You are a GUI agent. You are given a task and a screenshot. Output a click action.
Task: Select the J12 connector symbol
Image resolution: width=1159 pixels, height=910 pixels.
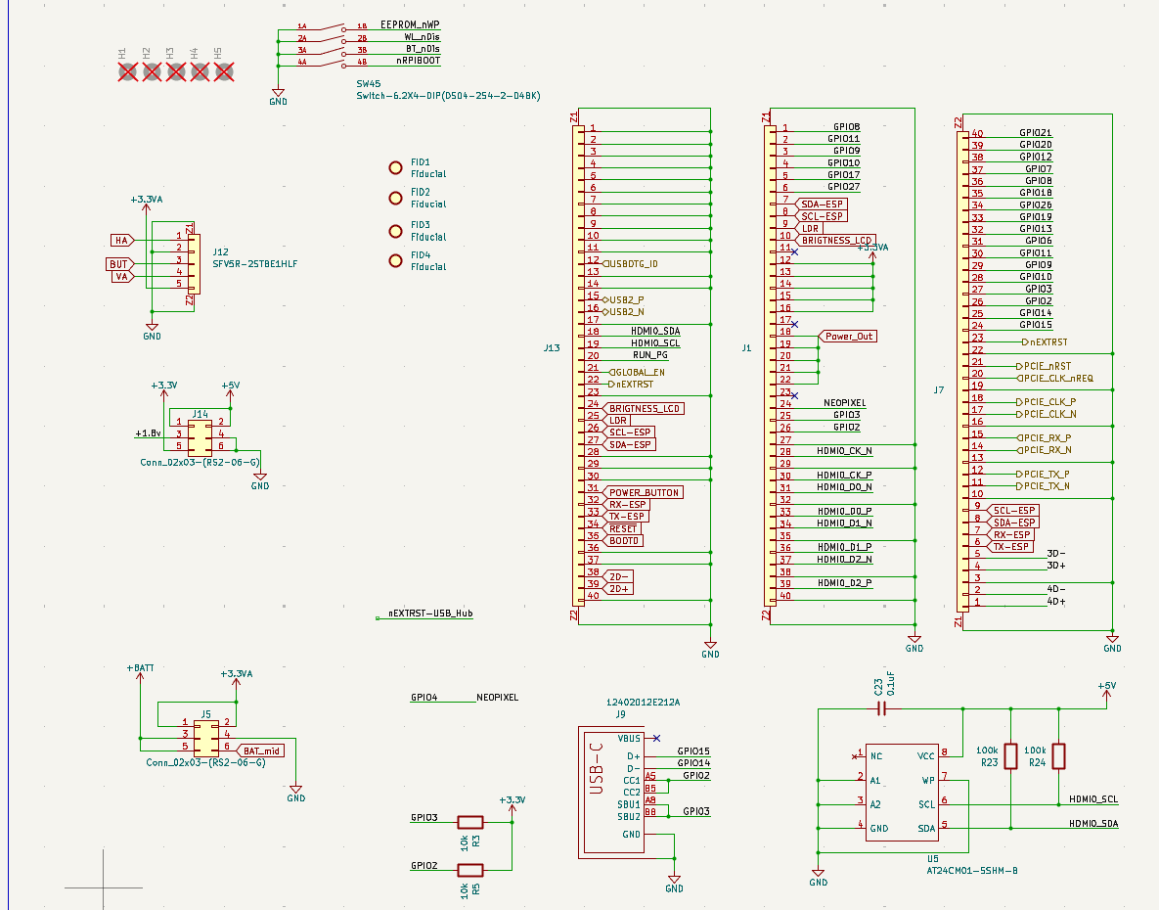click(193, 262)
